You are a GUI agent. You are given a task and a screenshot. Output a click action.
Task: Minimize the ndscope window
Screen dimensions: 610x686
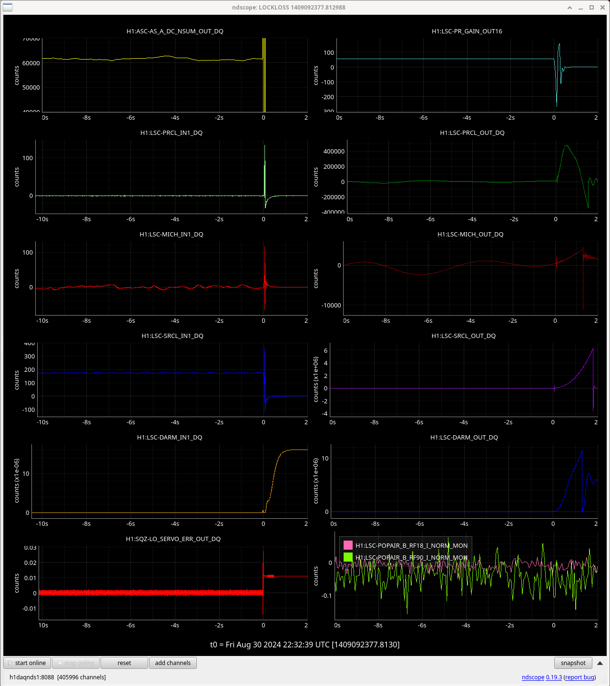(581, 8)
